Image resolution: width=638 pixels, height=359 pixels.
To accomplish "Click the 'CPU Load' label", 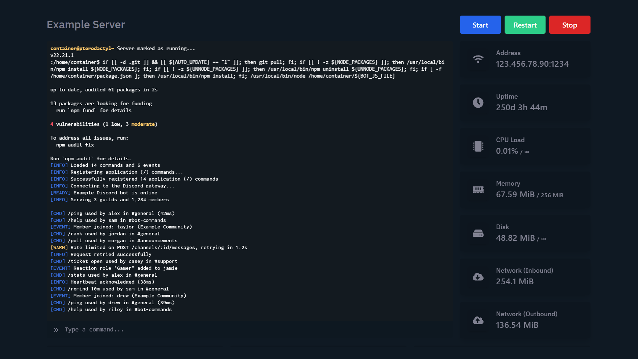I will (510, 140).
